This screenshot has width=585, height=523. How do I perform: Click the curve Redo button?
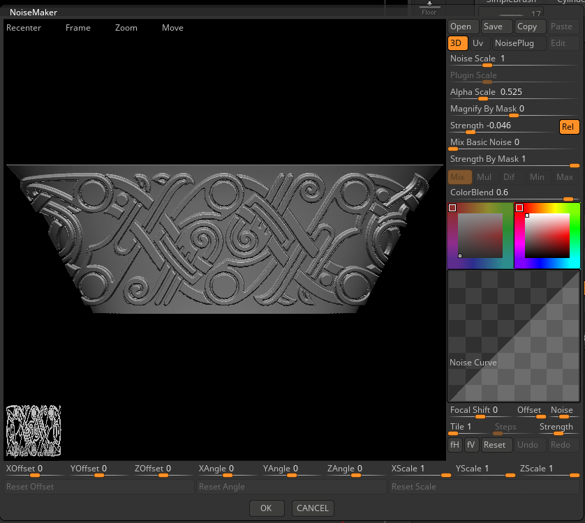click(x=563, y=445)
